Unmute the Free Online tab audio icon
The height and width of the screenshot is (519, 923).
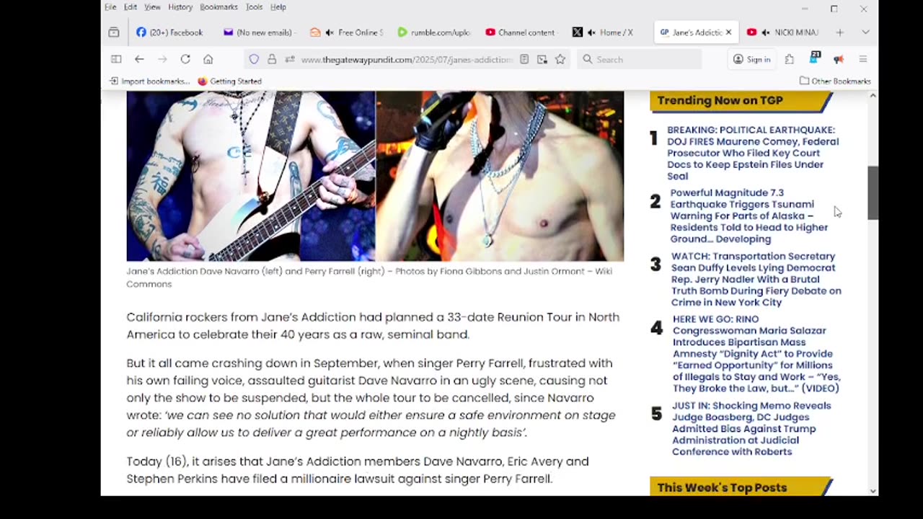tap(330, 32)
